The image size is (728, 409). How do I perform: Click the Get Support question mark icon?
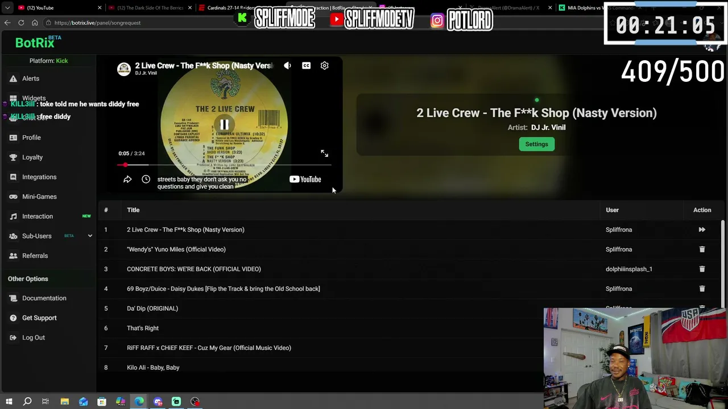coord(13,318)
